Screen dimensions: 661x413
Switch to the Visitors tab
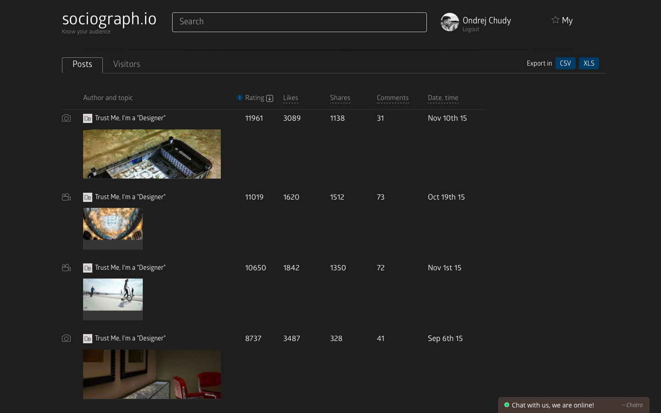(x=127, y=64)
